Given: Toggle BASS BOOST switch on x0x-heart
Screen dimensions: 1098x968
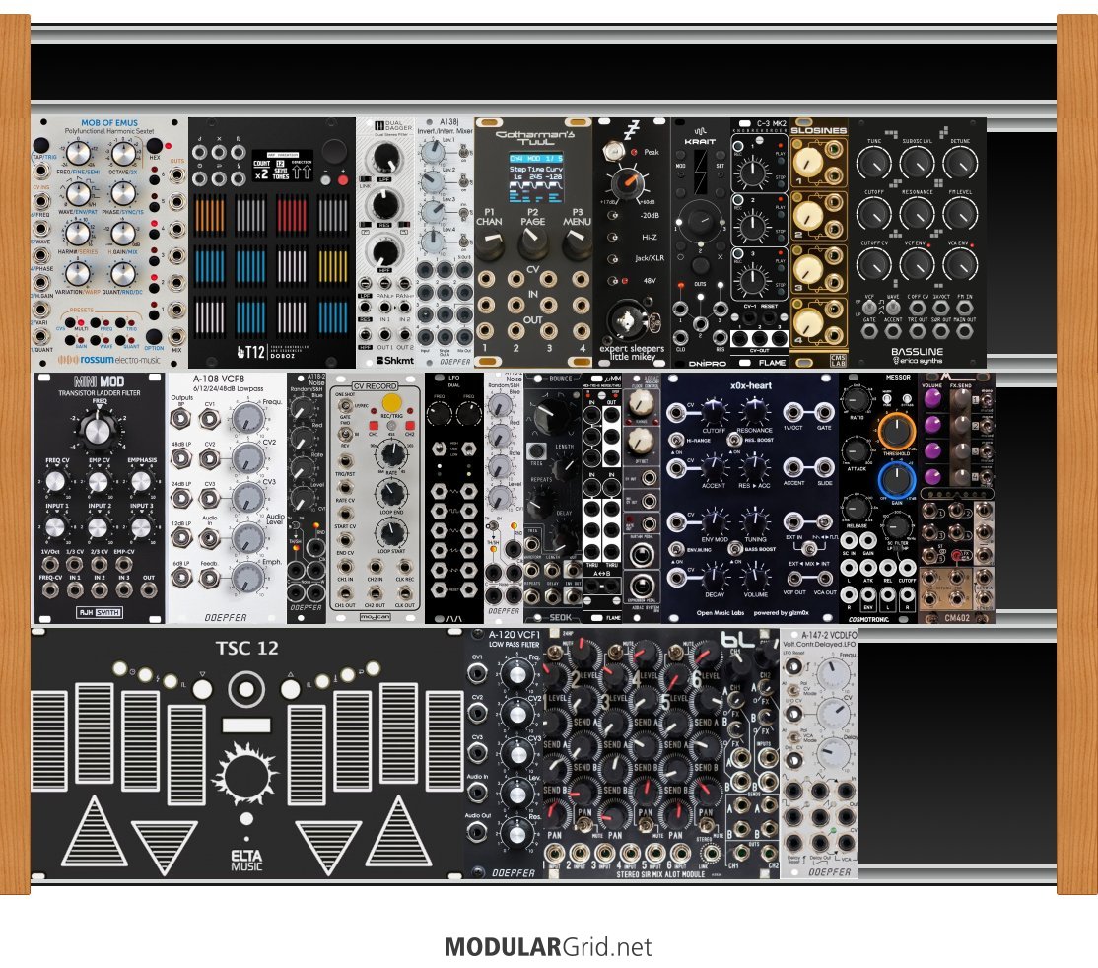Looking at the screenshot, I should (x=734, y=550).
